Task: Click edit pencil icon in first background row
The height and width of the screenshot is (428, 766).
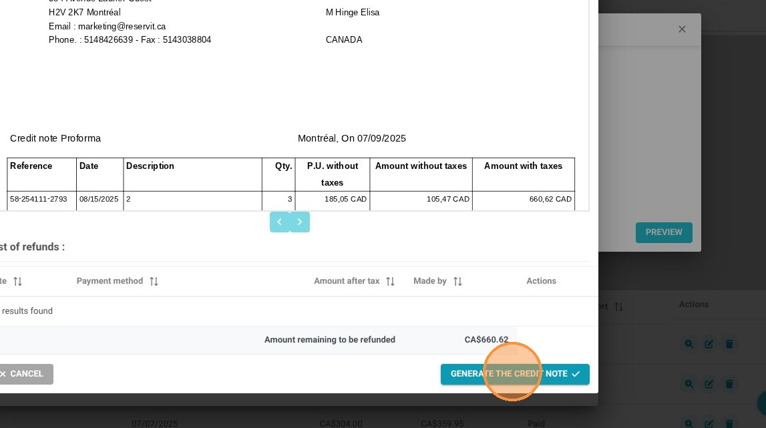Action: [x=709, y=344]
